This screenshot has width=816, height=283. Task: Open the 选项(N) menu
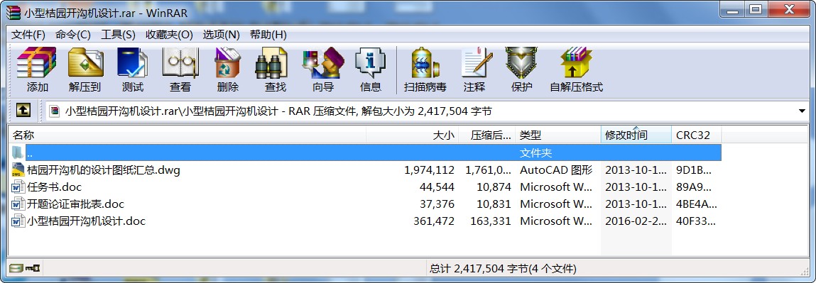(221, 35)
